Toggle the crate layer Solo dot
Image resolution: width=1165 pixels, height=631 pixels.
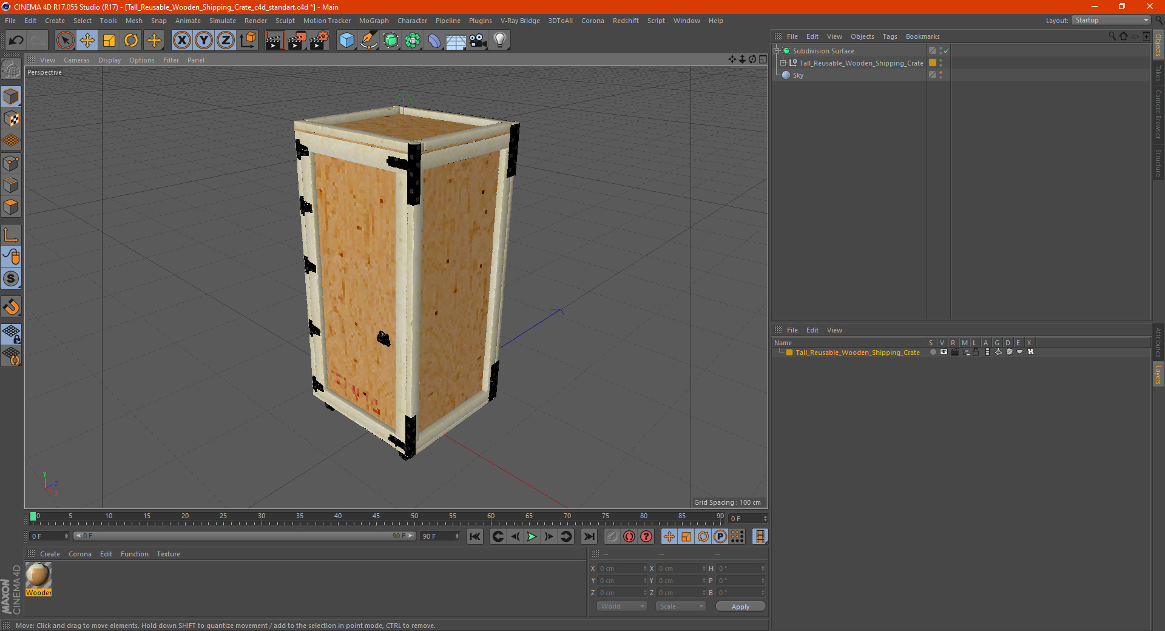click(933, 352)
